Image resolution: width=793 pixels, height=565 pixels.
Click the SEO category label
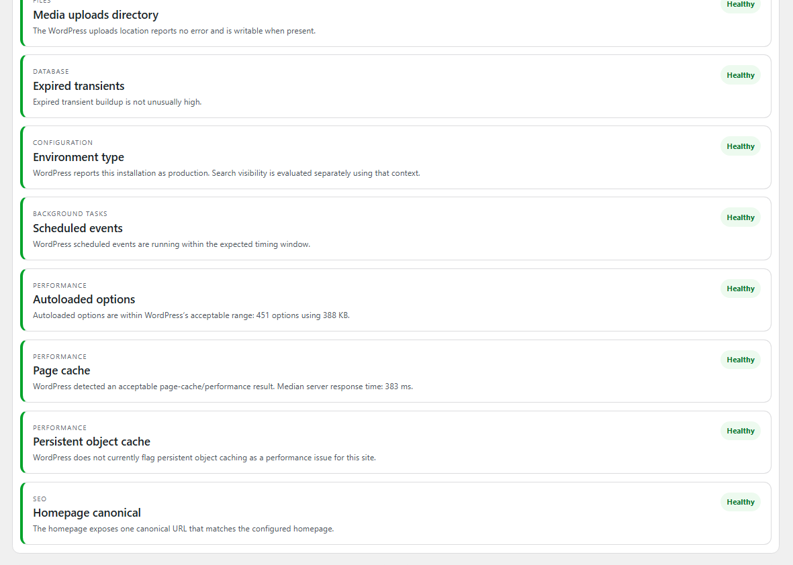(40, 499)
